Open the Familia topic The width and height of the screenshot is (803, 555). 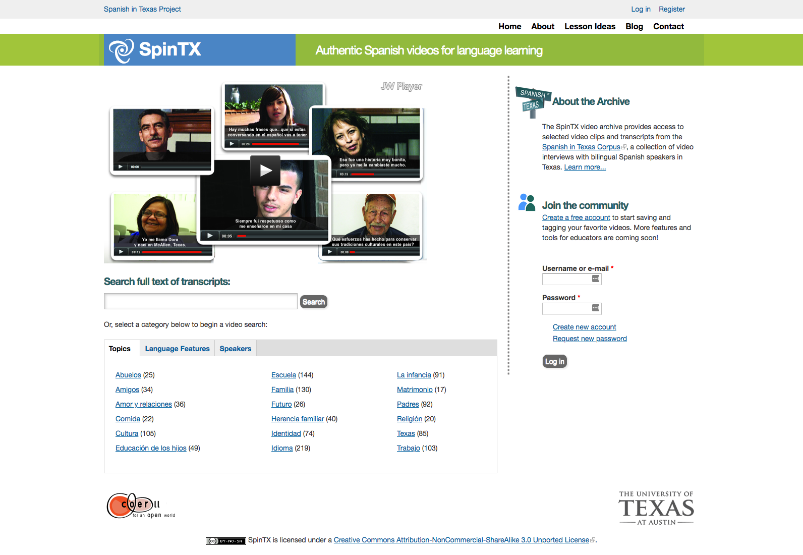[282, 390]
